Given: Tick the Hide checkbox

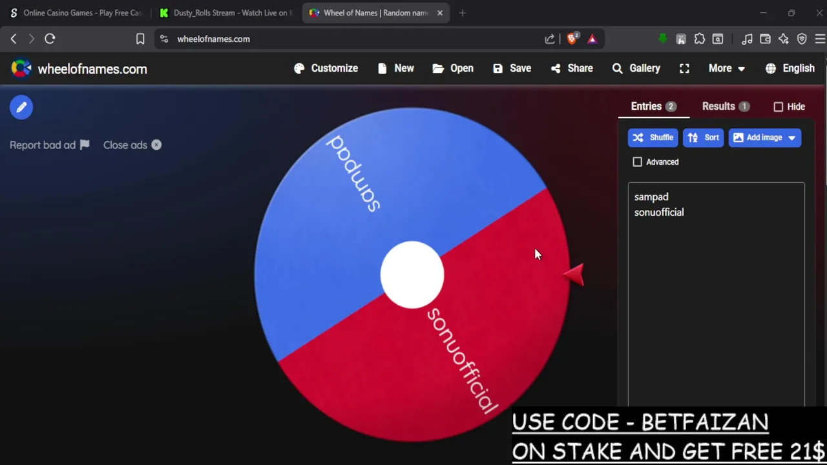Looking at the screenshot, I should (x=779, y=107).
